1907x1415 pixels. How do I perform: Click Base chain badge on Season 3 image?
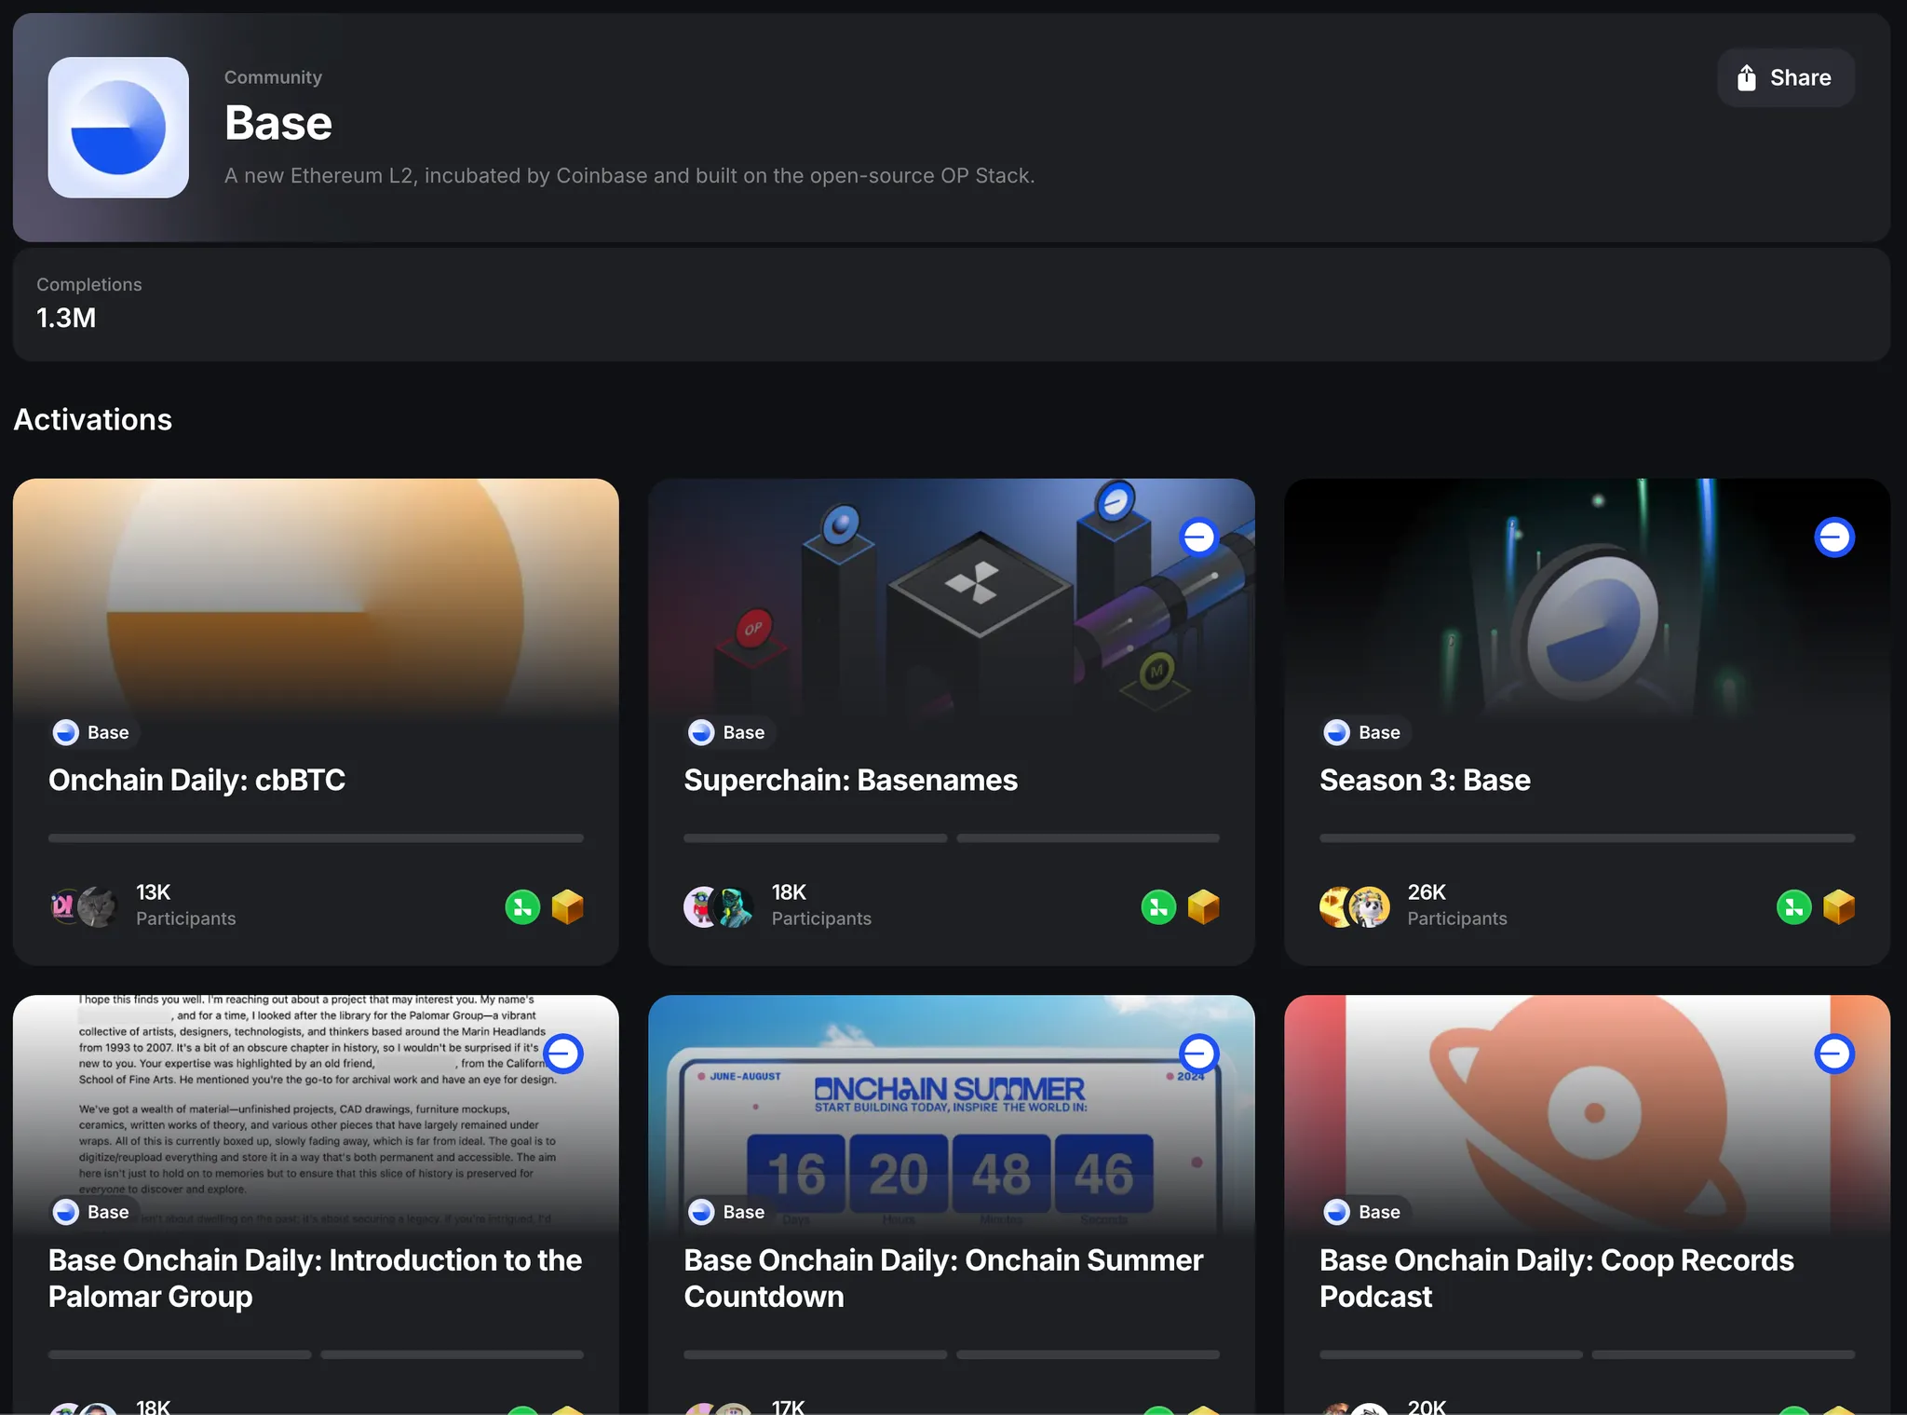pyautogui.click(x=1834, y=537)
